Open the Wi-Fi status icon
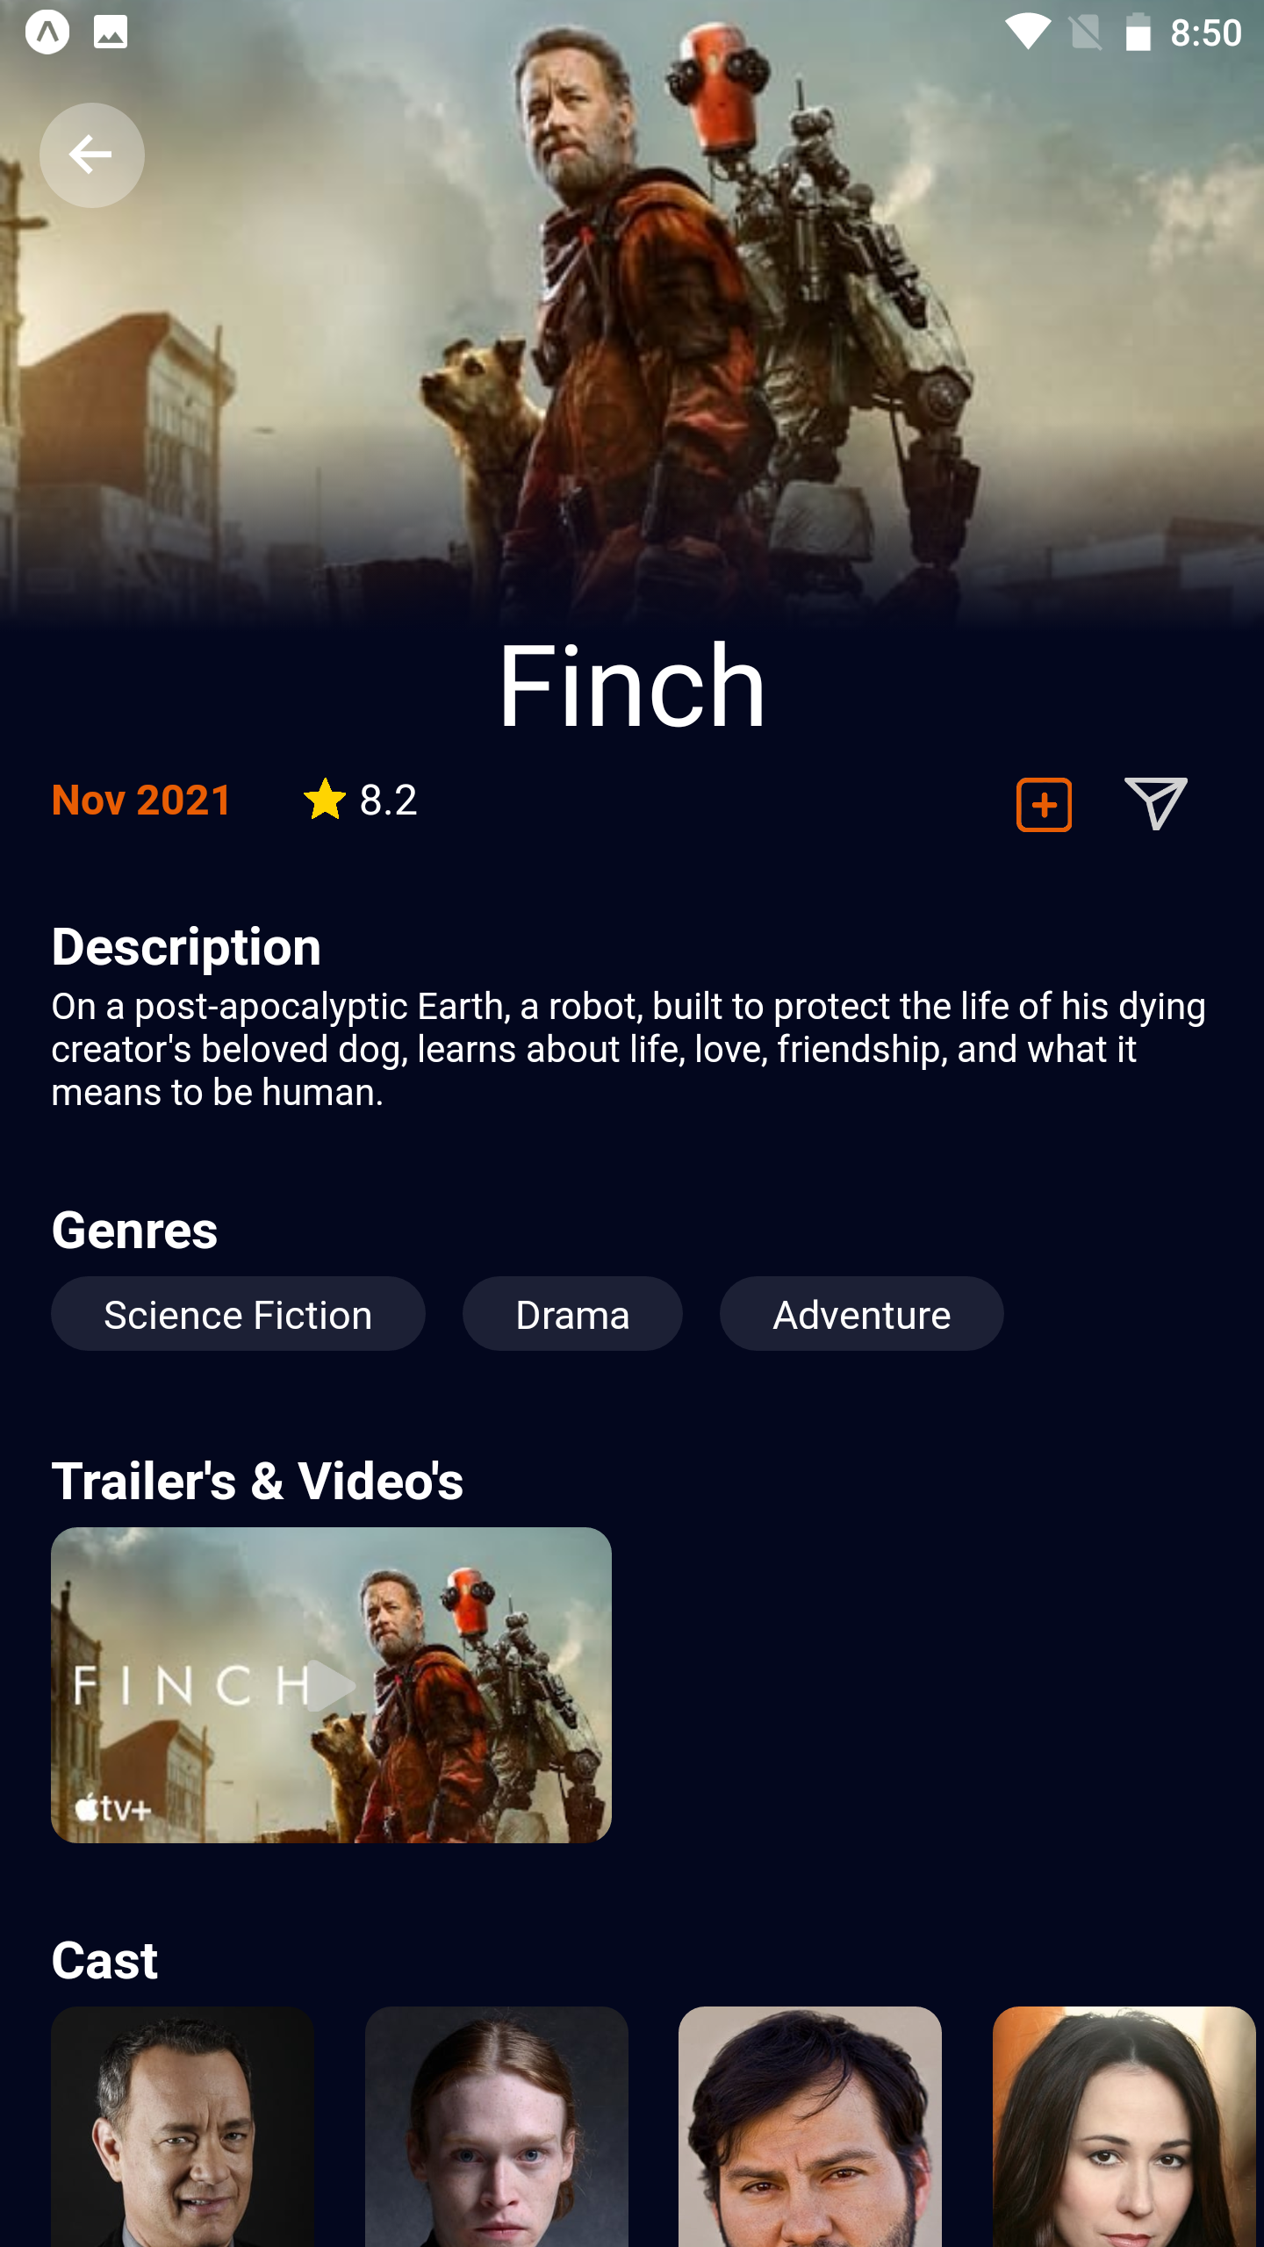 [1028, 32]
